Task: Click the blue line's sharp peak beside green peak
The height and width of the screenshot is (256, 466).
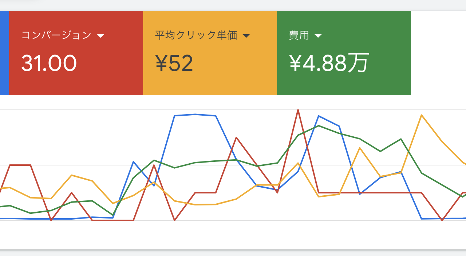Action: (x=319, y=116)
